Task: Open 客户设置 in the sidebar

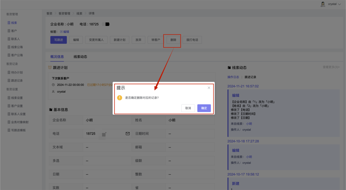Action: pos(17,106)
